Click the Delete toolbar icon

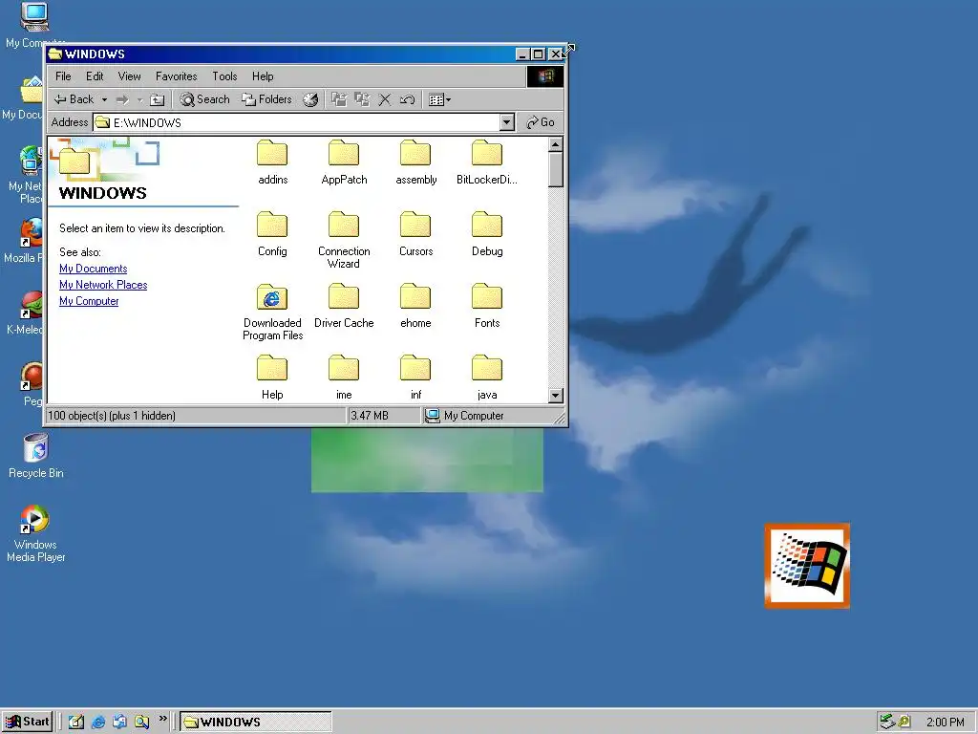pyautogui.click(x=385, y=99)
